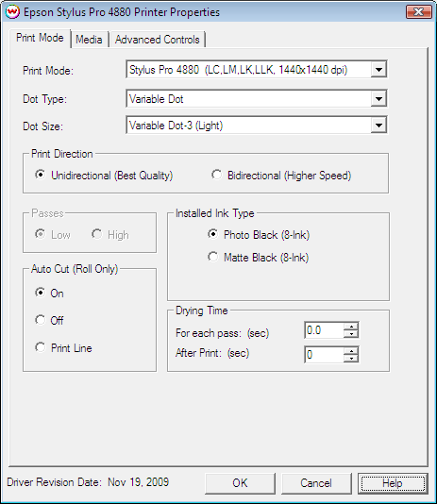Screen dimensions: 437x504
Task: Expand the Dot Type dropdown
Action: coord(378,99)
